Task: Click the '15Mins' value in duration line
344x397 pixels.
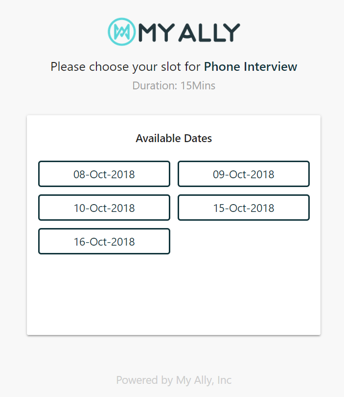Action: [x=198, y=86]
